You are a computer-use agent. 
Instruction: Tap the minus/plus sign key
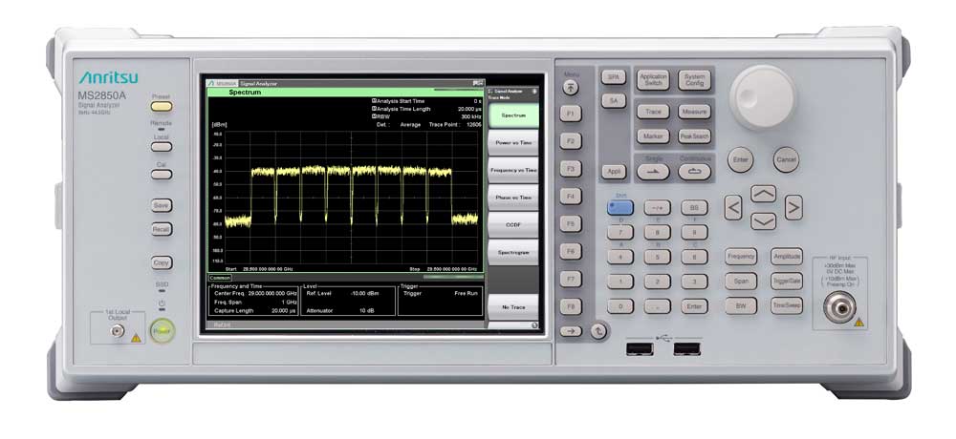pos(658,208)
